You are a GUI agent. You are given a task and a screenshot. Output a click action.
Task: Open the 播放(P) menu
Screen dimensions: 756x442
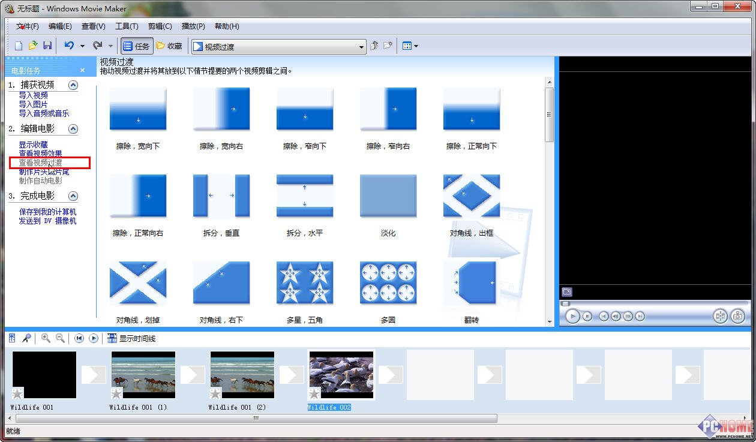pos(192,26)
